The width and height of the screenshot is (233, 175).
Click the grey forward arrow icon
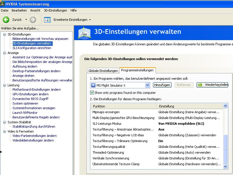[x=33, y=20]
